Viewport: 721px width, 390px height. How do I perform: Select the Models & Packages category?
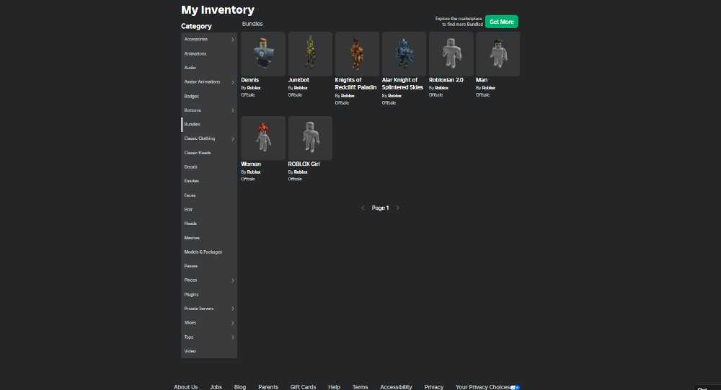(209, 252)
